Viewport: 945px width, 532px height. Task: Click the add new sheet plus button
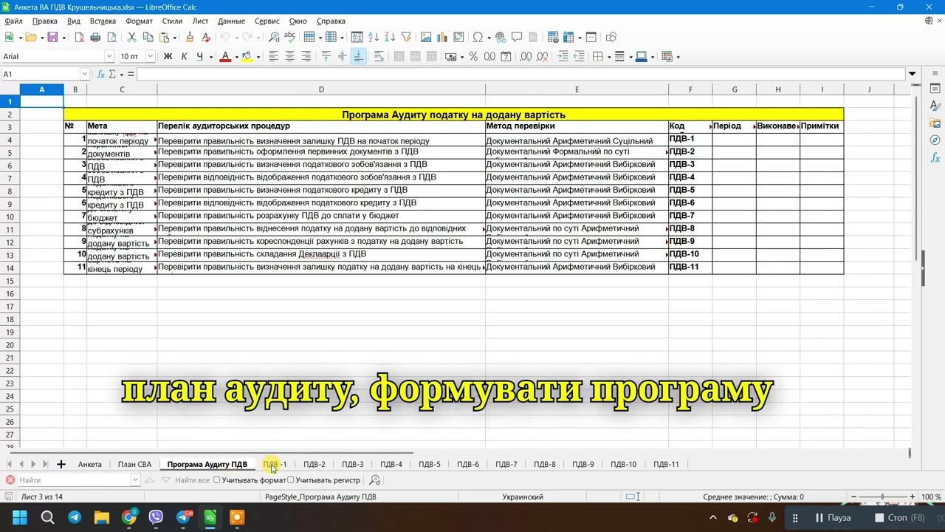61,464
